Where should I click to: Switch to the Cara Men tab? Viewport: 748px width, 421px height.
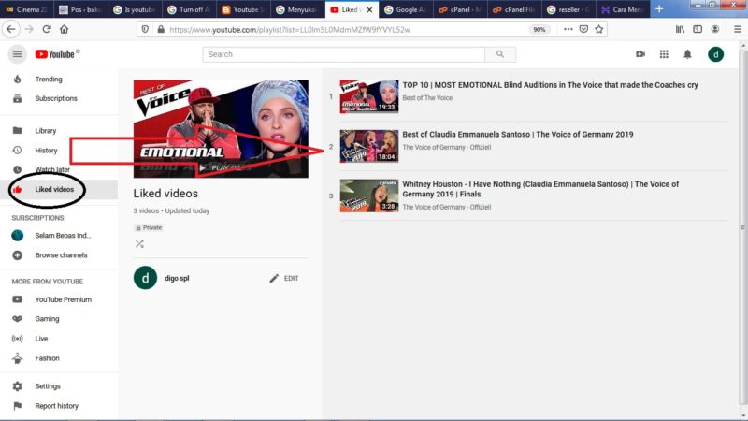pos(623,9)
